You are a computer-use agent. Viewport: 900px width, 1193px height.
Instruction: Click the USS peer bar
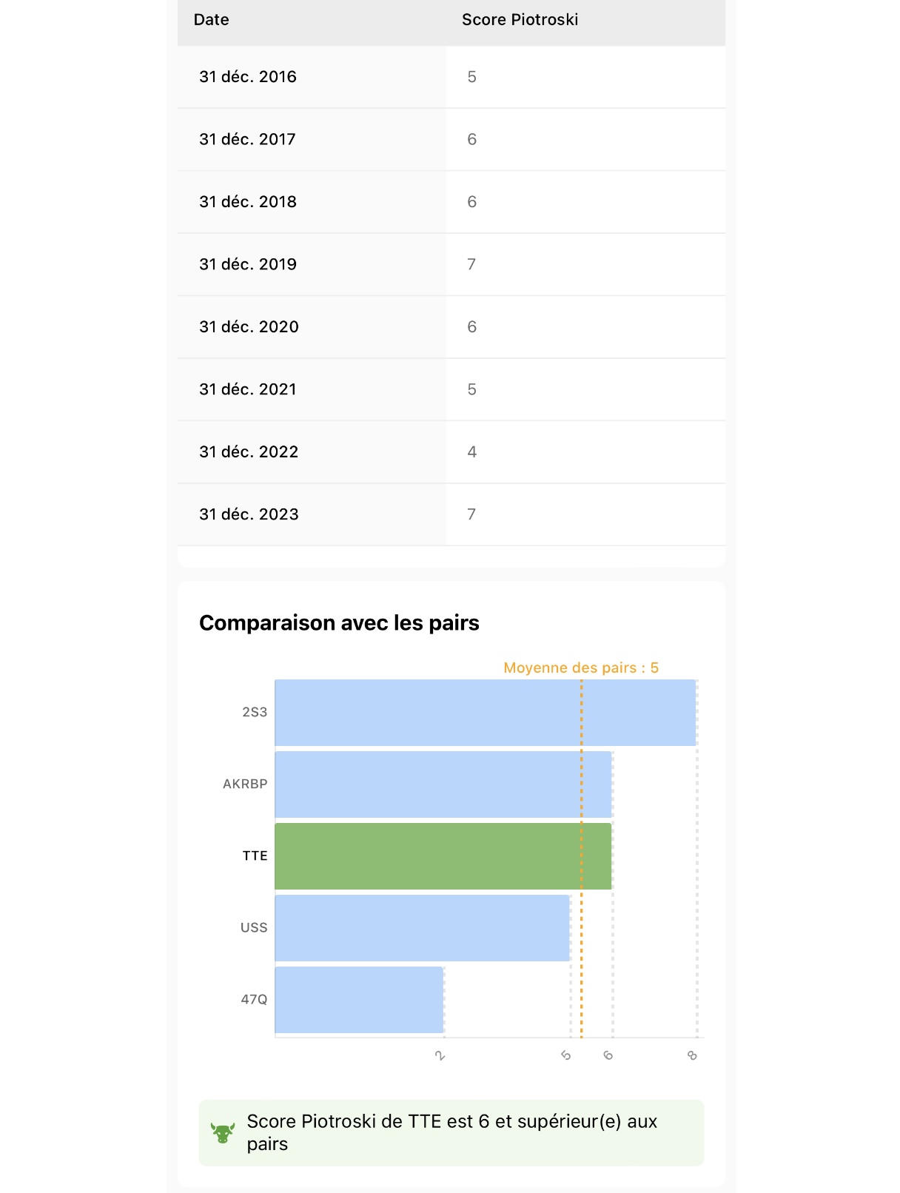[x=422, y=928]
